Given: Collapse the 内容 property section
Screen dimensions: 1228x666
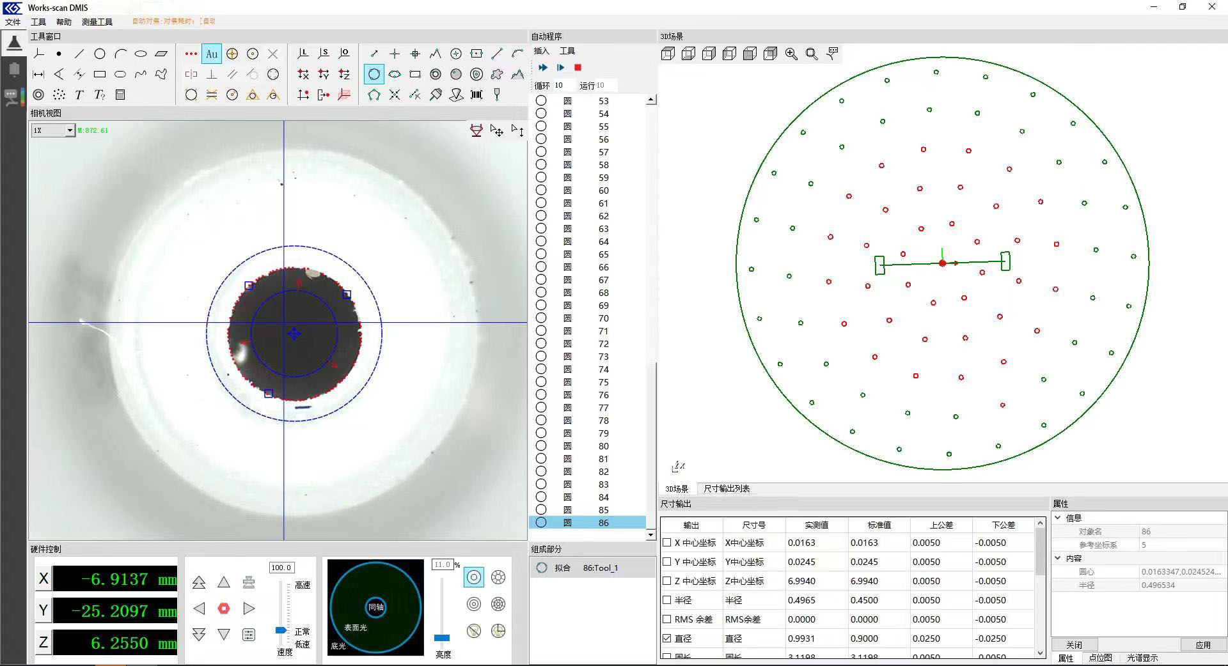Looking at the screenshot, I should coord(1058,558).
